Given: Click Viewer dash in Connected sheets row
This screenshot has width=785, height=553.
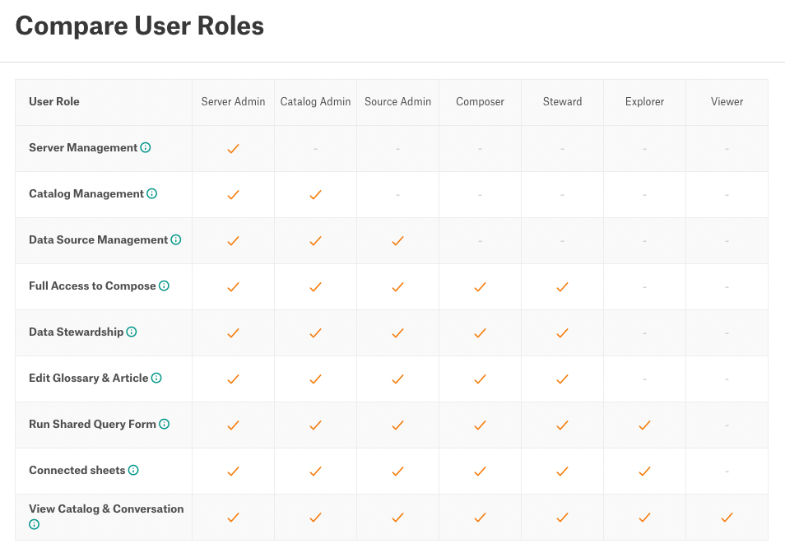Looking at the screenshot, I should pyautogui.click(x=727, y=471).
